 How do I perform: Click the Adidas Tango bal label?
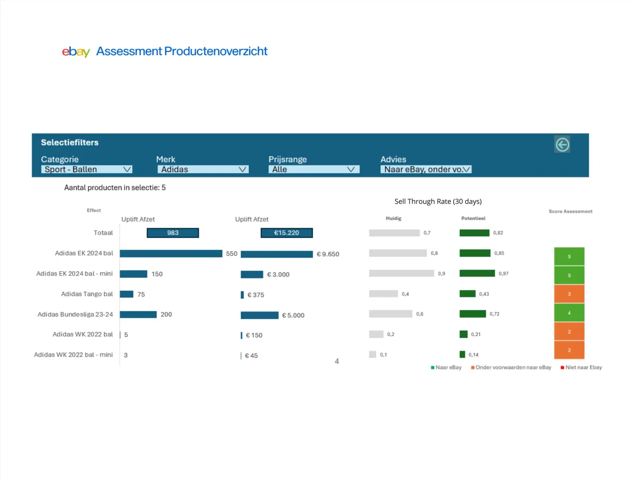click(x=87, y=294)
